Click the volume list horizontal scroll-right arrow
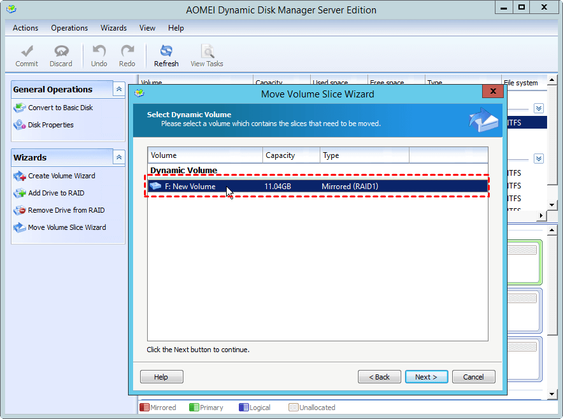Viewport: 563px width, 419px height. (x=541, y=215)
